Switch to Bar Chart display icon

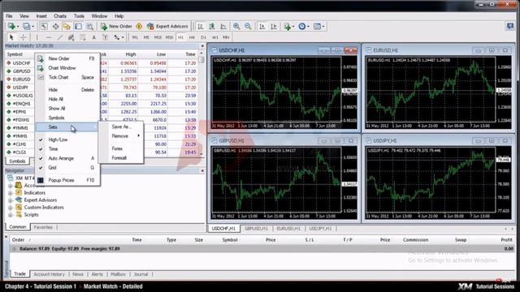tap(201, 26)
